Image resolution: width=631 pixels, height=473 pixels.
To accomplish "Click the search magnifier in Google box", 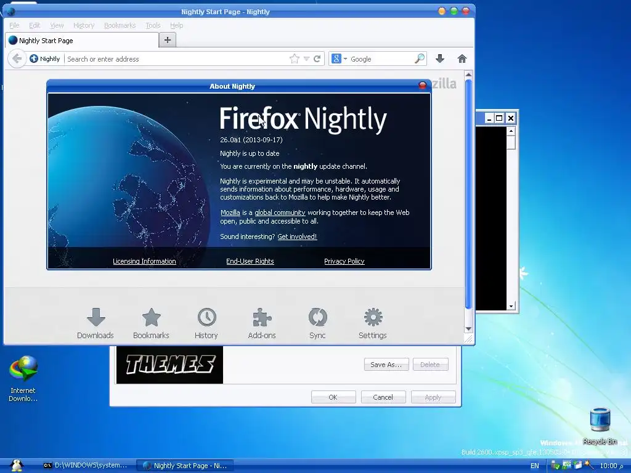I will pos(419,59).
